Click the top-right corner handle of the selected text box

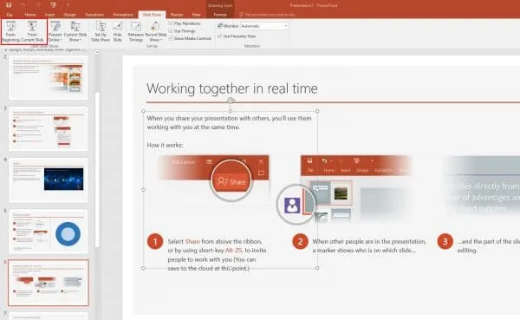point(317,111)
